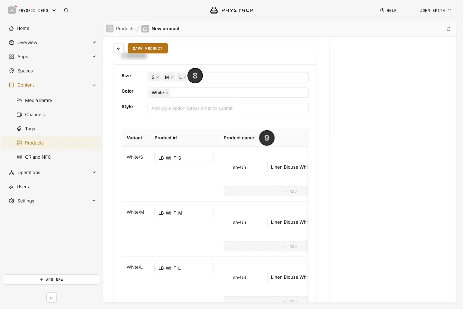Add a product name language for White/M
Viewport: 463px width, 309px height.
[x=266, y=246]
